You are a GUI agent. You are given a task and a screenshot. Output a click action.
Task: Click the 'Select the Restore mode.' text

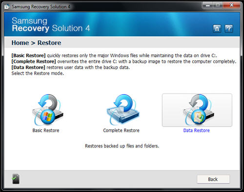click(38, 73)
